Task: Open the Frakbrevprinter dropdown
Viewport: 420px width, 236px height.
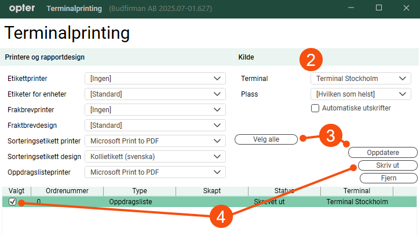Action: click(x=155, y=109)
